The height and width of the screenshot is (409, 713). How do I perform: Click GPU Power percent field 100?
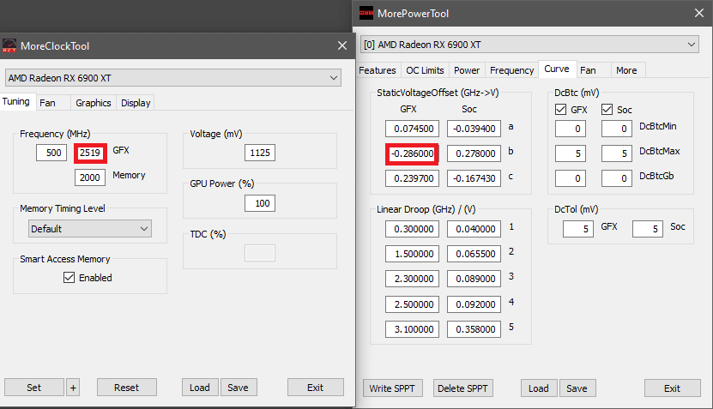pos(260,203)
